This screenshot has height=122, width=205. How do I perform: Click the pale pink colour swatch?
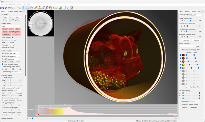183,68
